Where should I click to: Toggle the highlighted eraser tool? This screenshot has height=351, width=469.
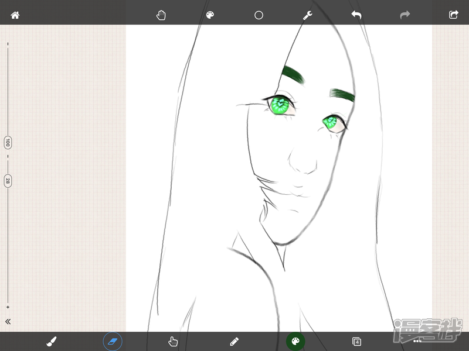tap(113, 341)
